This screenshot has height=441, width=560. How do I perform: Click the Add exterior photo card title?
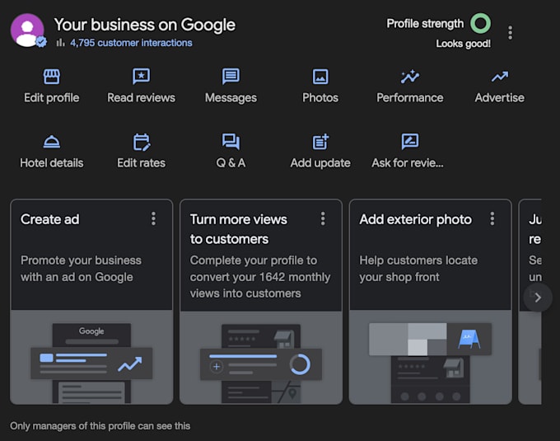click(416, 219)
